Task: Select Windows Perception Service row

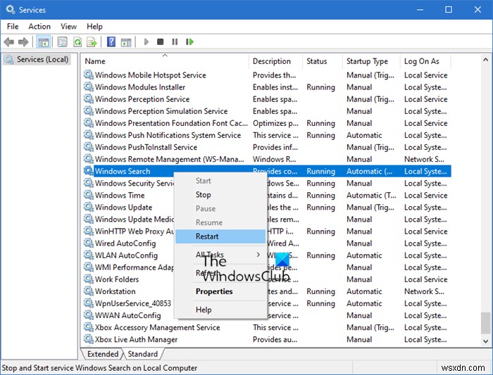Action: click(x=267, y=99)
